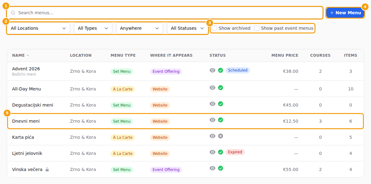Viewport: 371px width, 184px height.
Task: Click green check on Dnevni meni row
Action: pyautogui.click(x=221, y=120)
